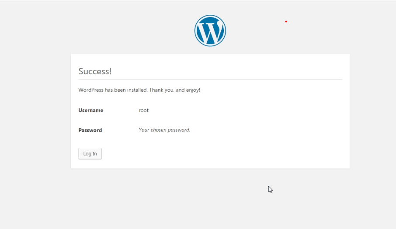
Task: Click the word "and" before enjoy
Action: click(180, 90)
